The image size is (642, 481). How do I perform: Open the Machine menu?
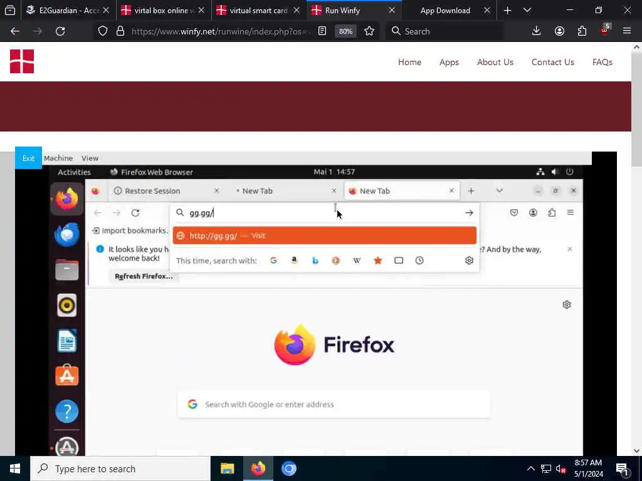(x=58, y=158)
